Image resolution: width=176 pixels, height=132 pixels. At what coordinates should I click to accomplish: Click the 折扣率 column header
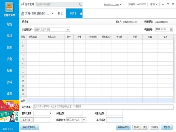106,37
